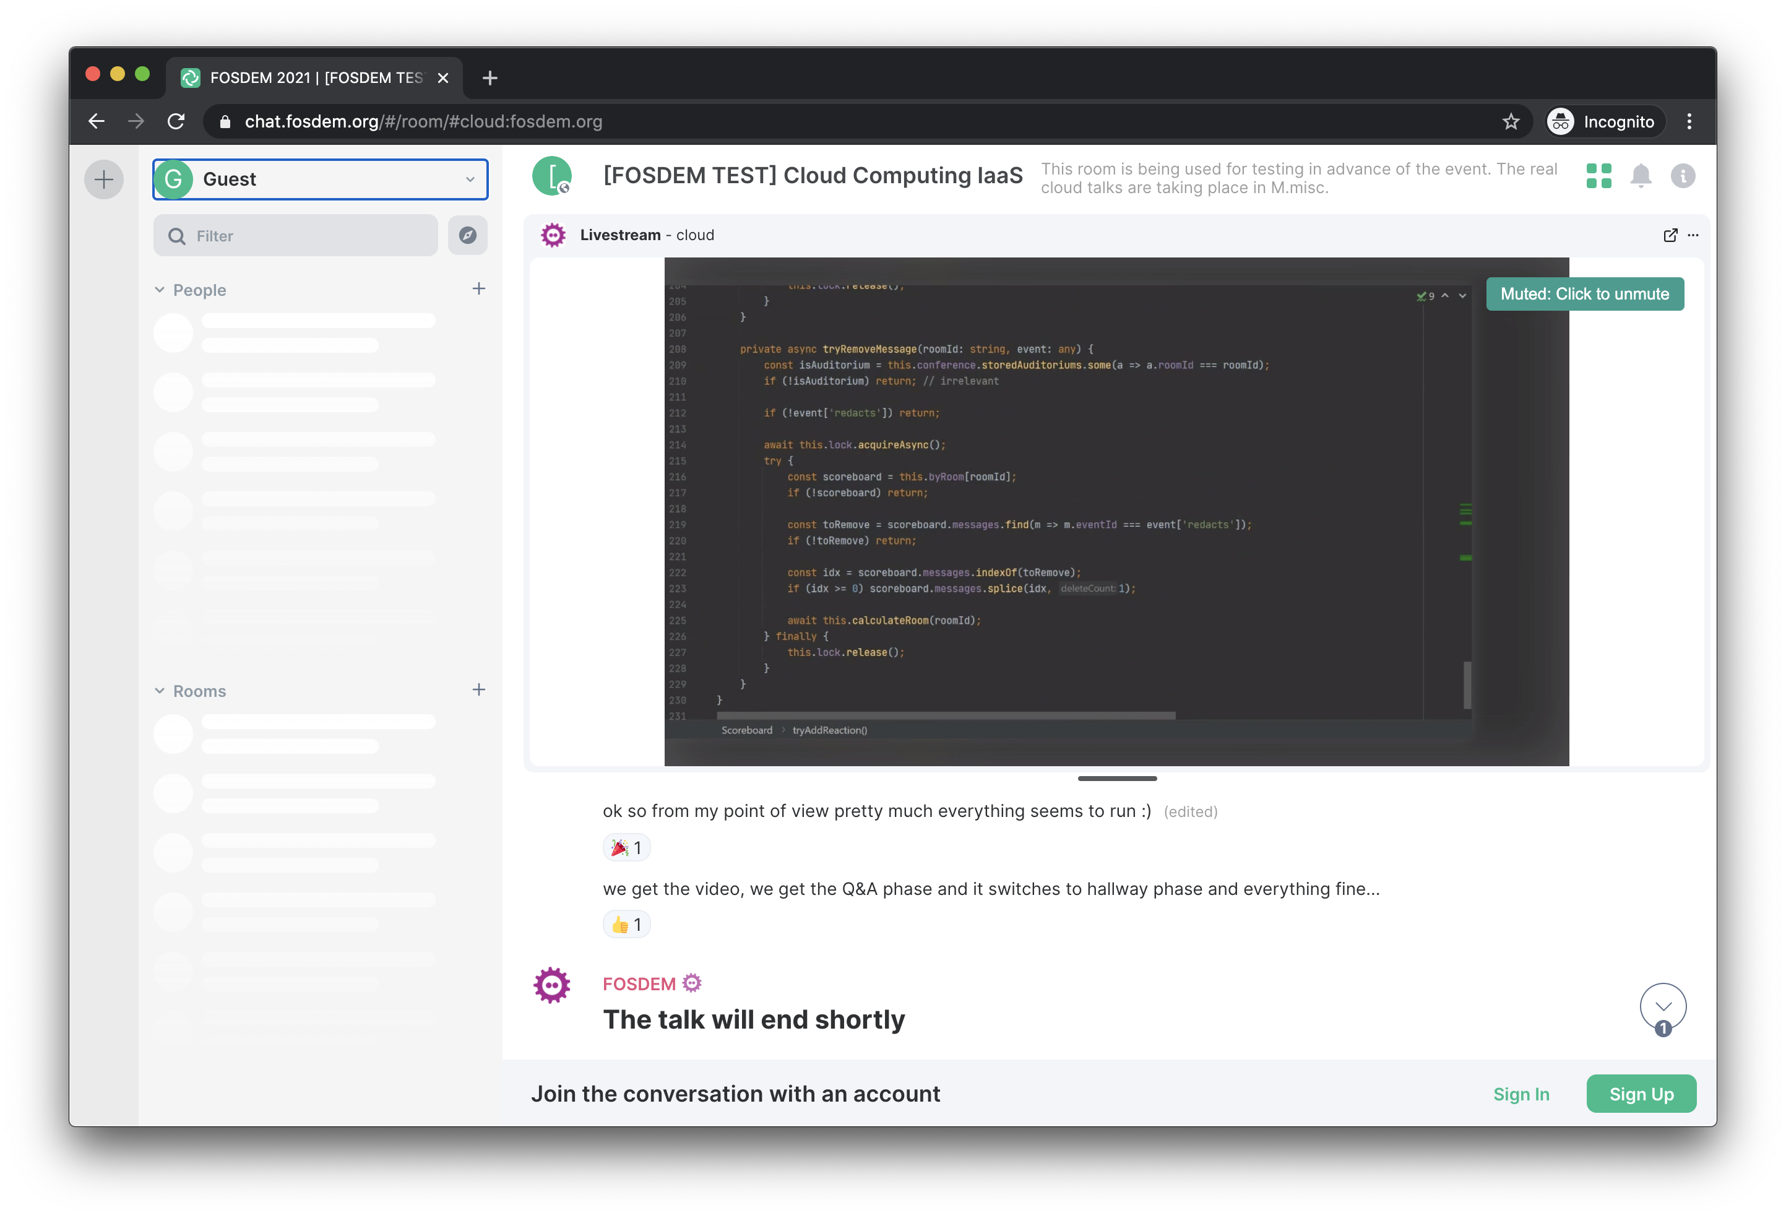Click the room title Cloud Computing IaaS
Screen dimensions: 1786x1218
tap(813, 175)
